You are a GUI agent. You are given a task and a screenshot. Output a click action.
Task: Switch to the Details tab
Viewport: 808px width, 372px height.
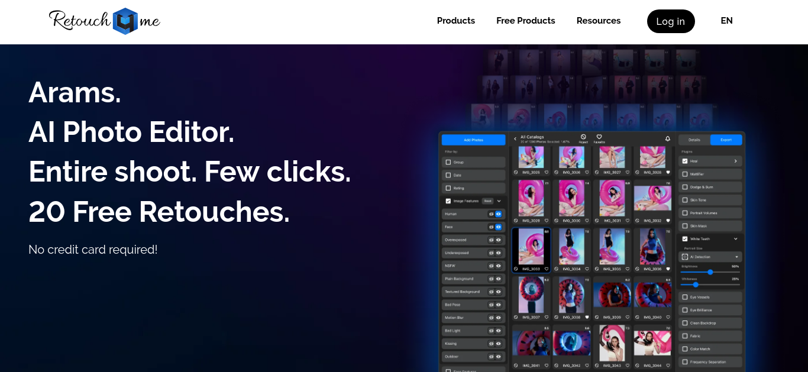(x=694, y=140)
